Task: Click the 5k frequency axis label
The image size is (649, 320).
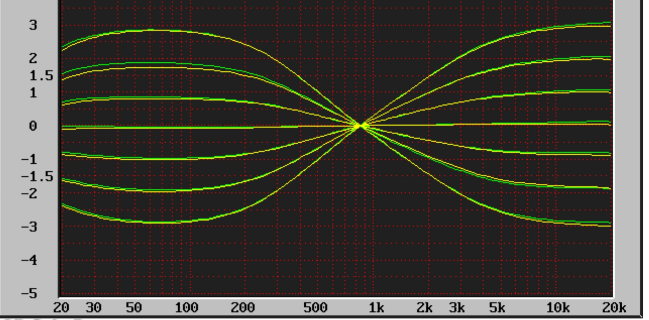Action: (497, 308)
